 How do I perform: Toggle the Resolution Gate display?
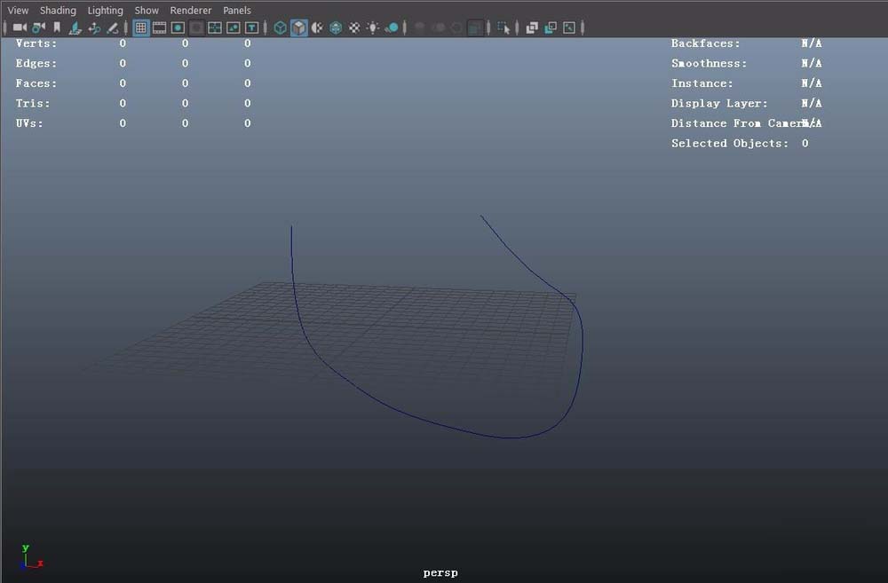coord(178,28)
